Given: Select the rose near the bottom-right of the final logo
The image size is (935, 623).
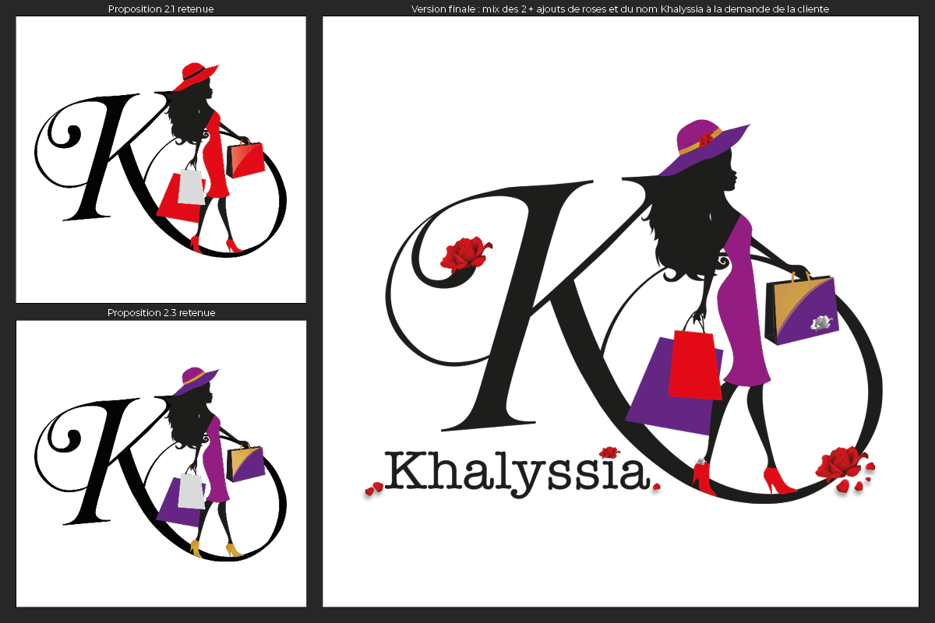Looking at the screenshot, I should pos(839,463).
